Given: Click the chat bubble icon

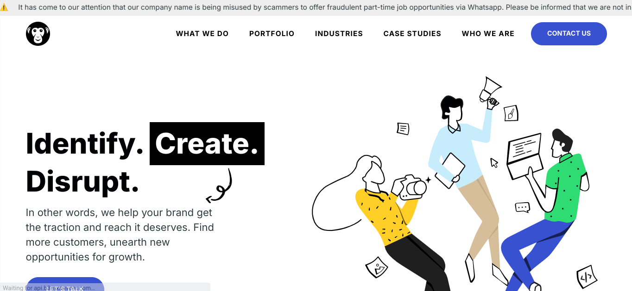Looking at the screenshot, I should tap(522, 207).
